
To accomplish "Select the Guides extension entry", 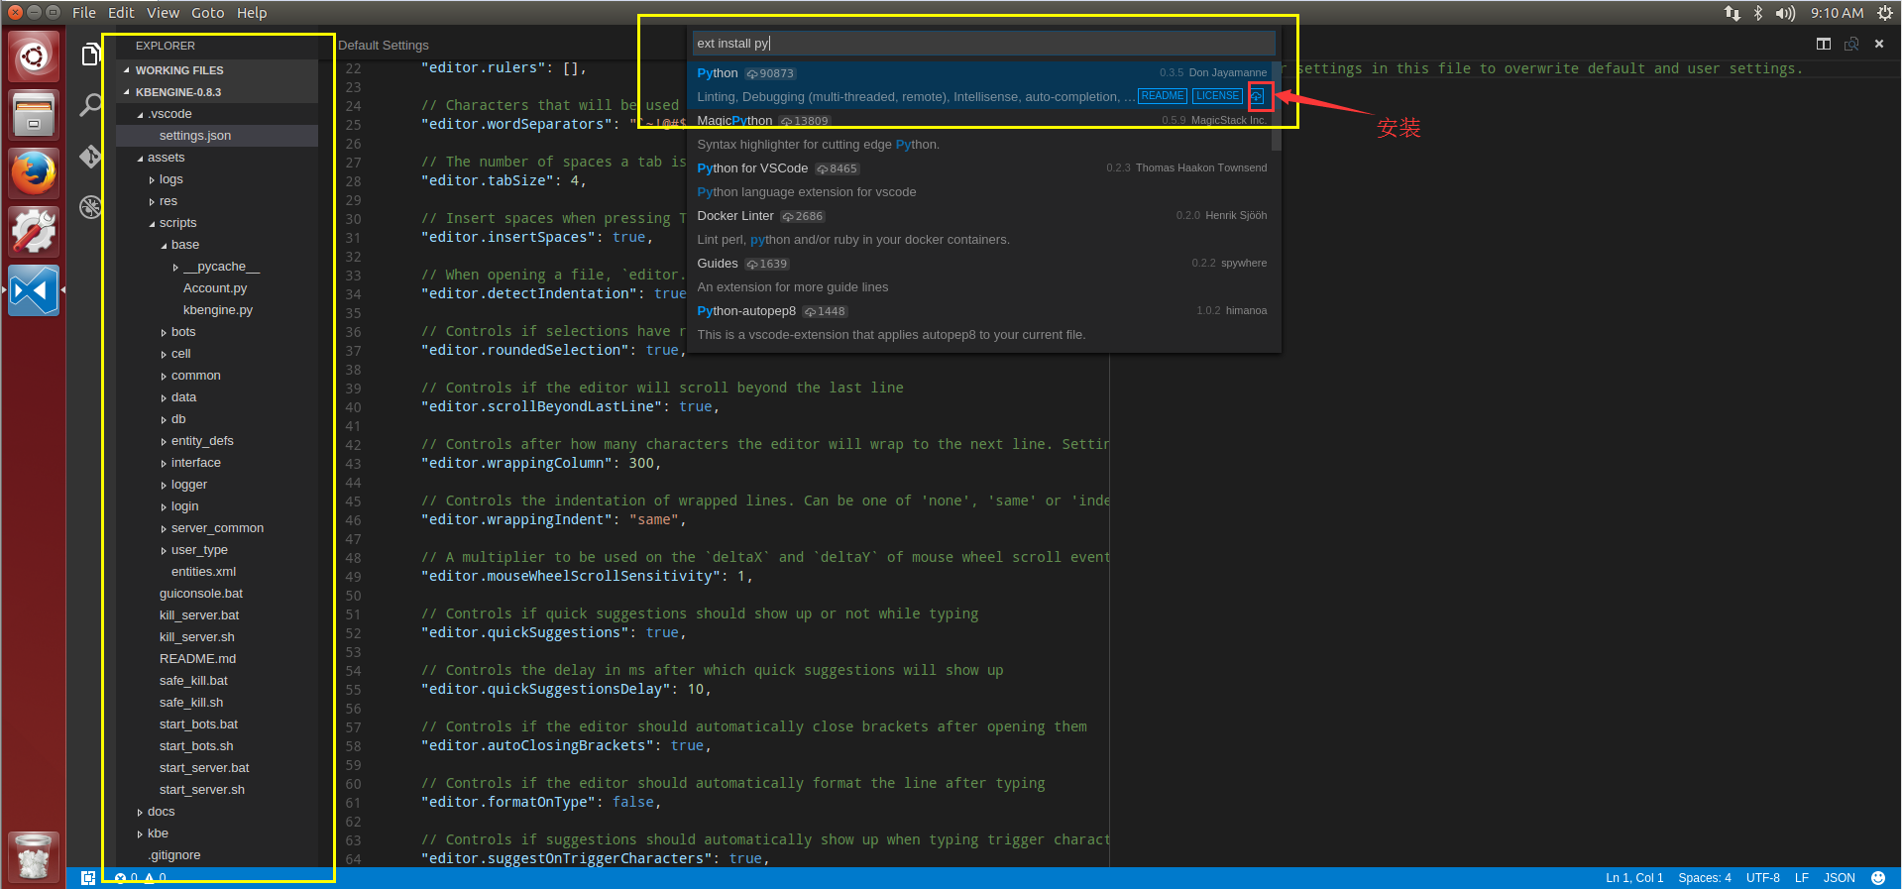I will pos(979,276).
